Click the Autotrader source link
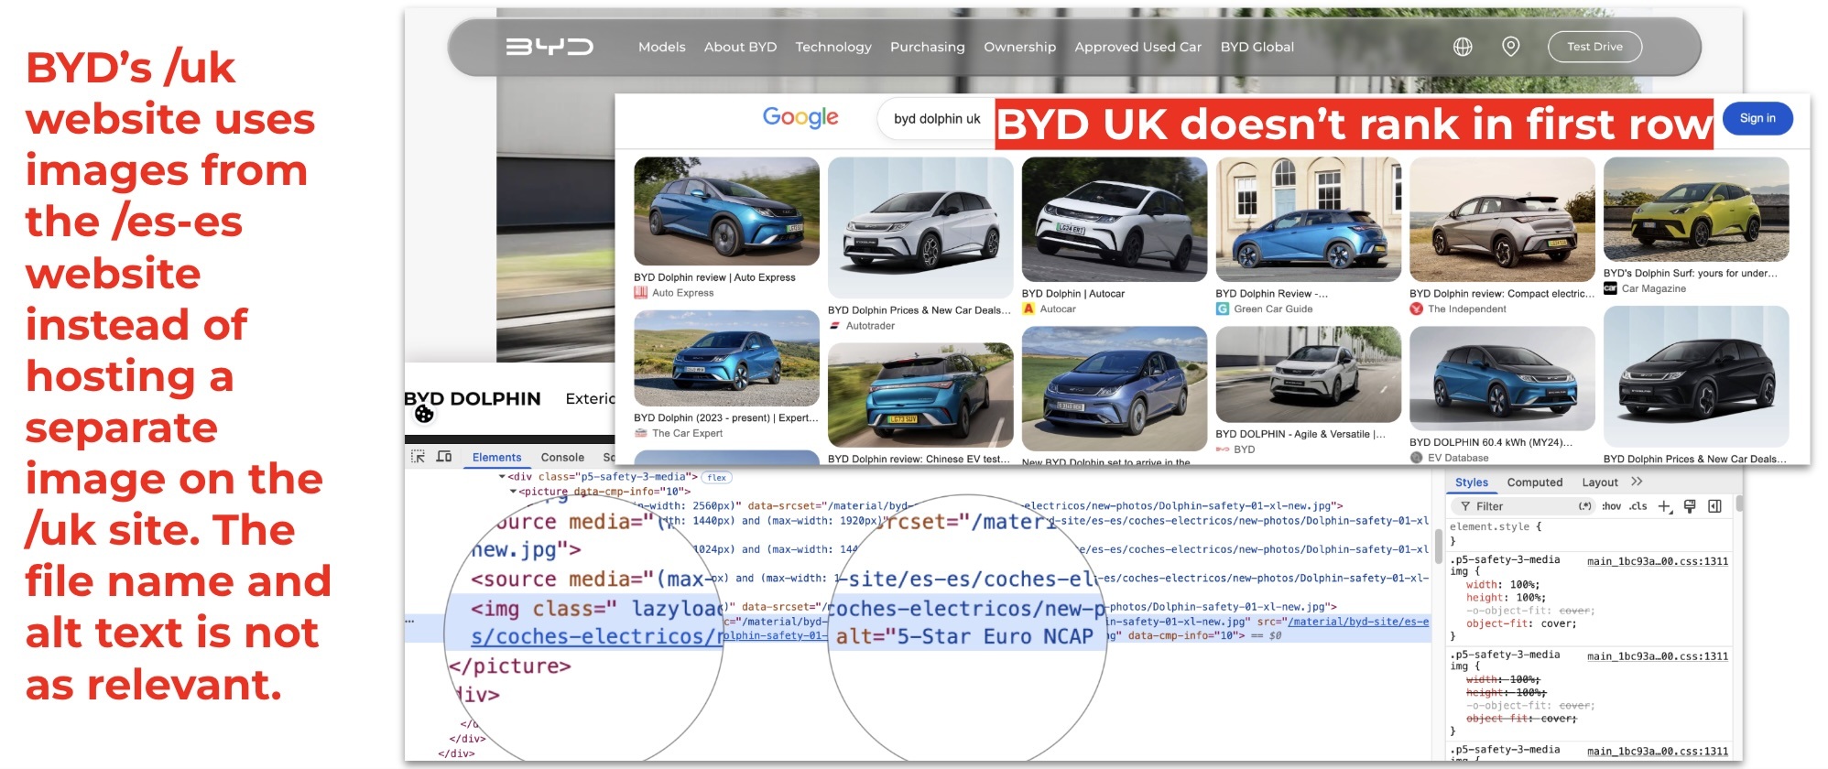The height and width of the screenshot is (769, 1828). coord(870,326)
